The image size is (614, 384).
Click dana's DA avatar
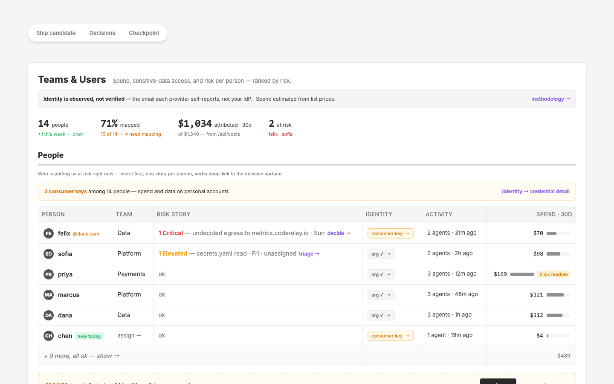point(49,315)
